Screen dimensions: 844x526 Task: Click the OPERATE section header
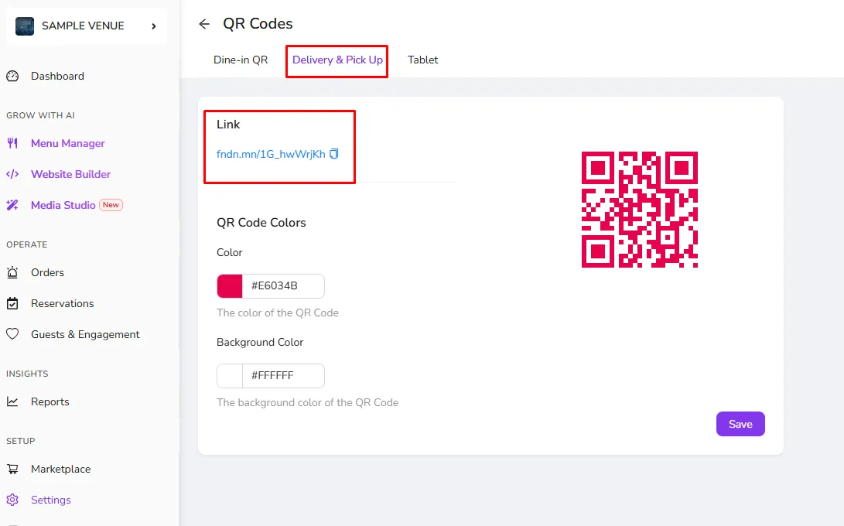pos(26,244)
